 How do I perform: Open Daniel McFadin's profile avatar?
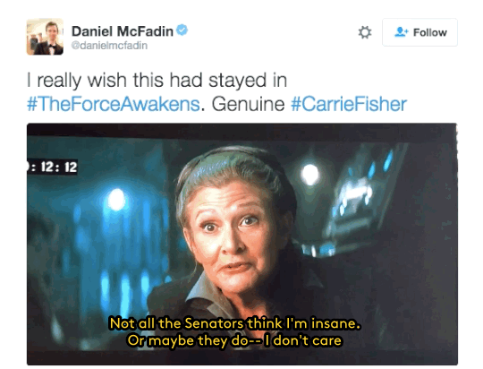45,37
